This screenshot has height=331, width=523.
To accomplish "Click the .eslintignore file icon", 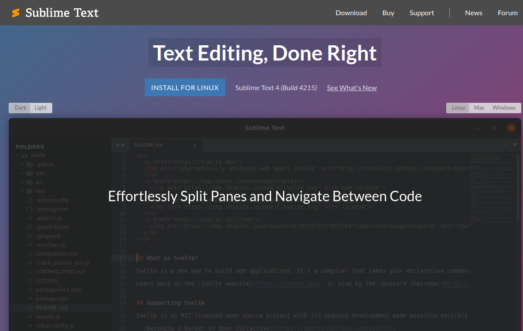I will [30, 209].
